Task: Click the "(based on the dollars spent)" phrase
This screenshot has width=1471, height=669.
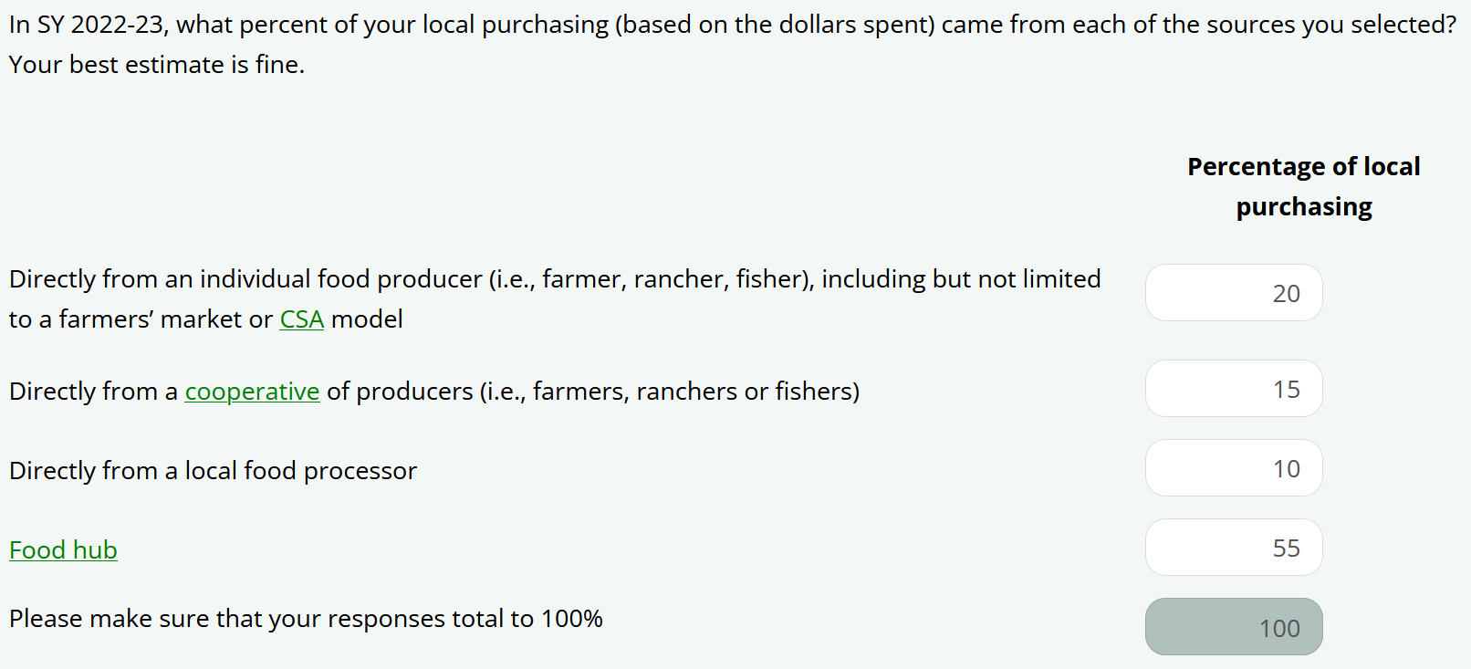Action: [x=775, y=25]
